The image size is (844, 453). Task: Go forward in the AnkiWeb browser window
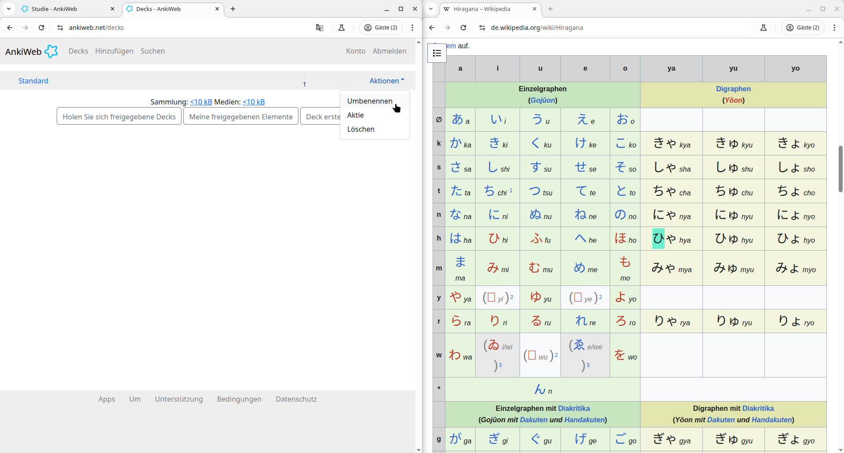[25, 28]
